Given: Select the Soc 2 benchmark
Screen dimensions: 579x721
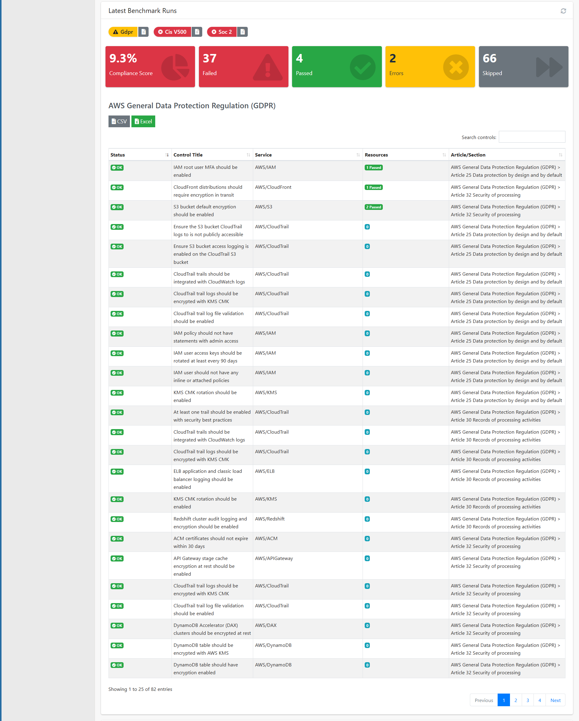Looking at the screenshot, I should pos(224,32).
